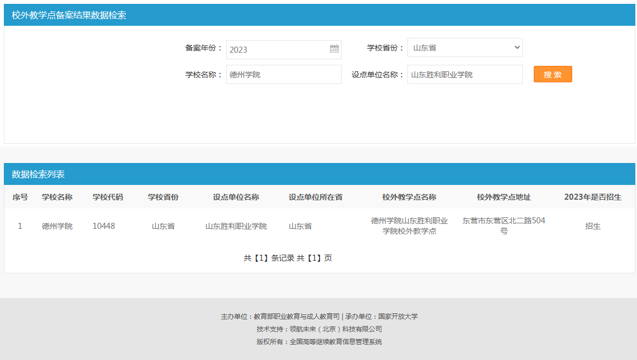The width and height of the screenshot is (637, 360).
Task: Expand the 学校省份 dropdown showing 山东省
Action: pyautogui.click(x=465, y=48)
